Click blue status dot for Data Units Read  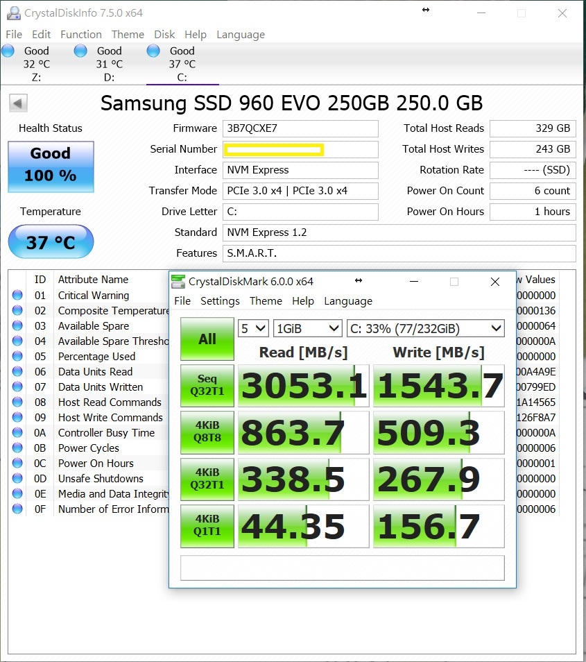pos(17,371)
